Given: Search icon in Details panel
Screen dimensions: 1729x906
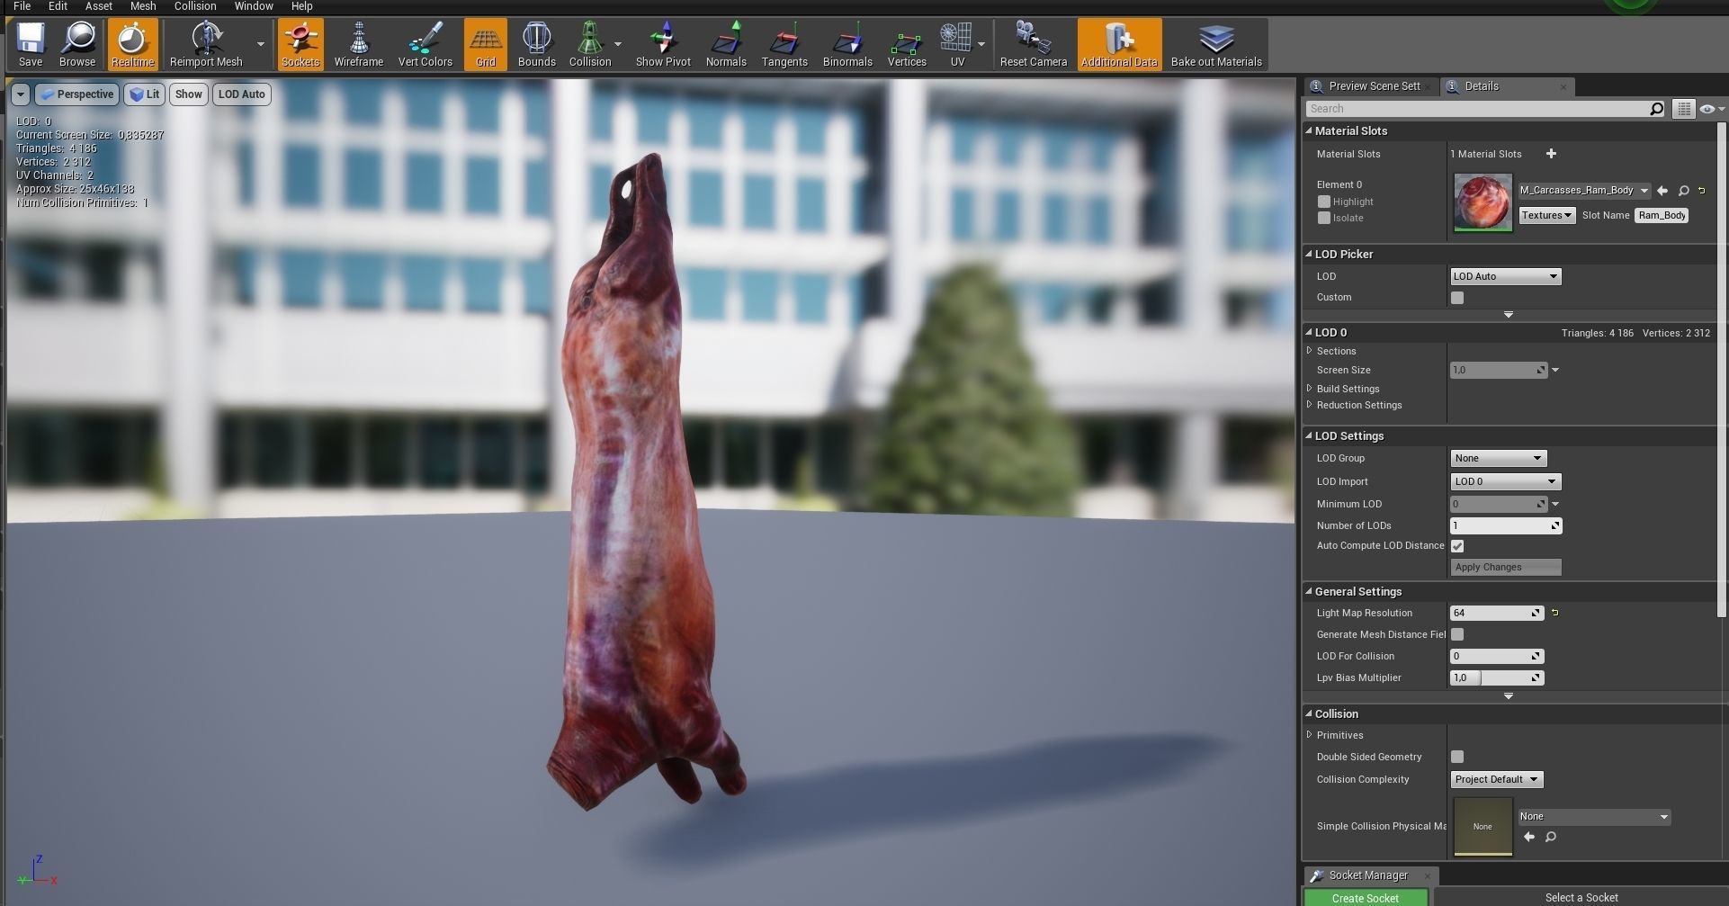Looking at the screenshot, I should pyautogui.click(x=1656, y=109).
